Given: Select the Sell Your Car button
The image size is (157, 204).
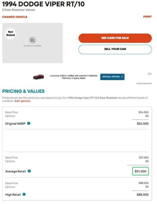Looking at the screenshot, I should tap(115, 49).
